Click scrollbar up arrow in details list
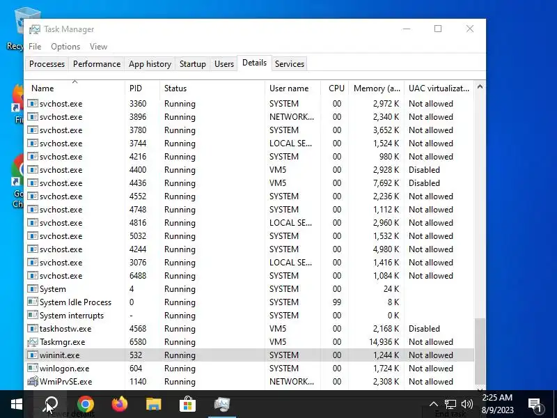Viewport: 557px width, 418px height. (480, 86)
